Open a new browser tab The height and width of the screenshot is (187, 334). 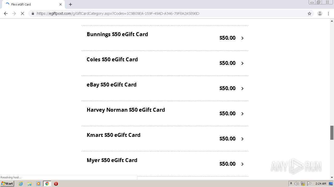pos(70,4)
